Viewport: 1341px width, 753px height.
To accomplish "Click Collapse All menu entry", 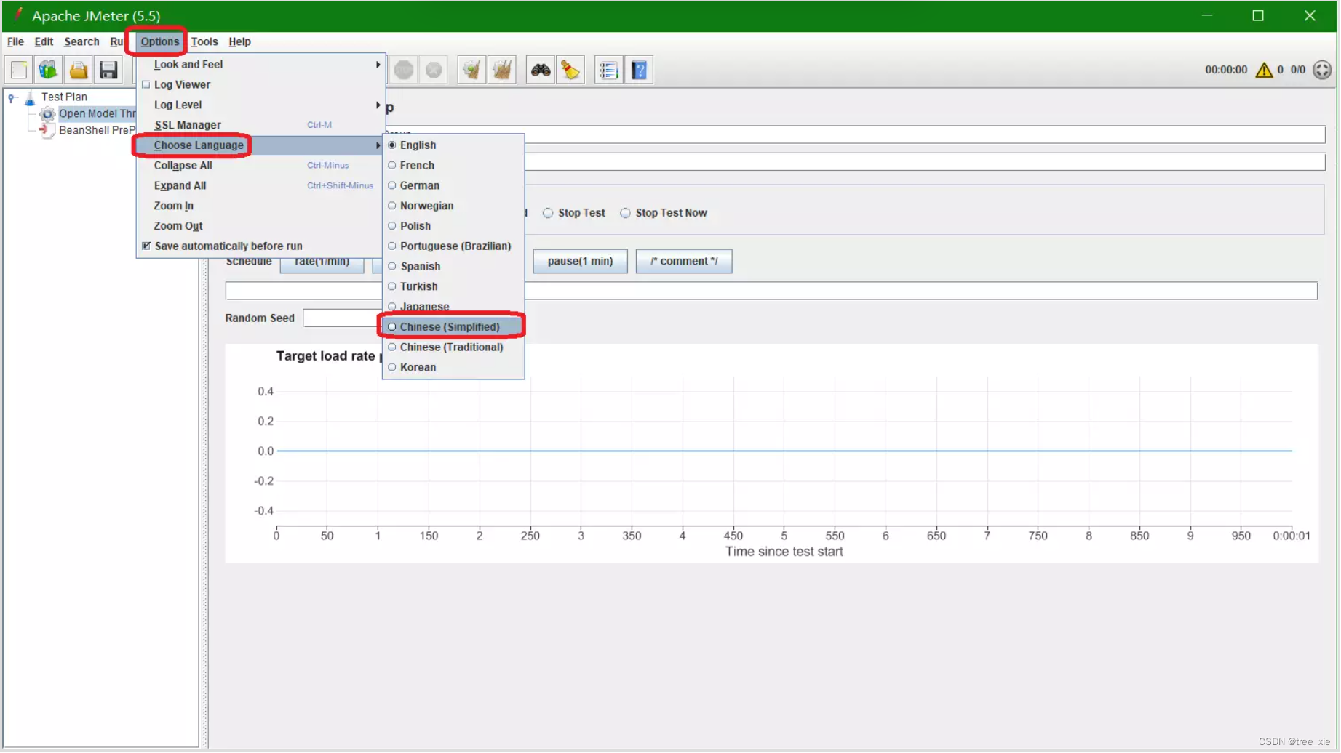I will 260,166.
